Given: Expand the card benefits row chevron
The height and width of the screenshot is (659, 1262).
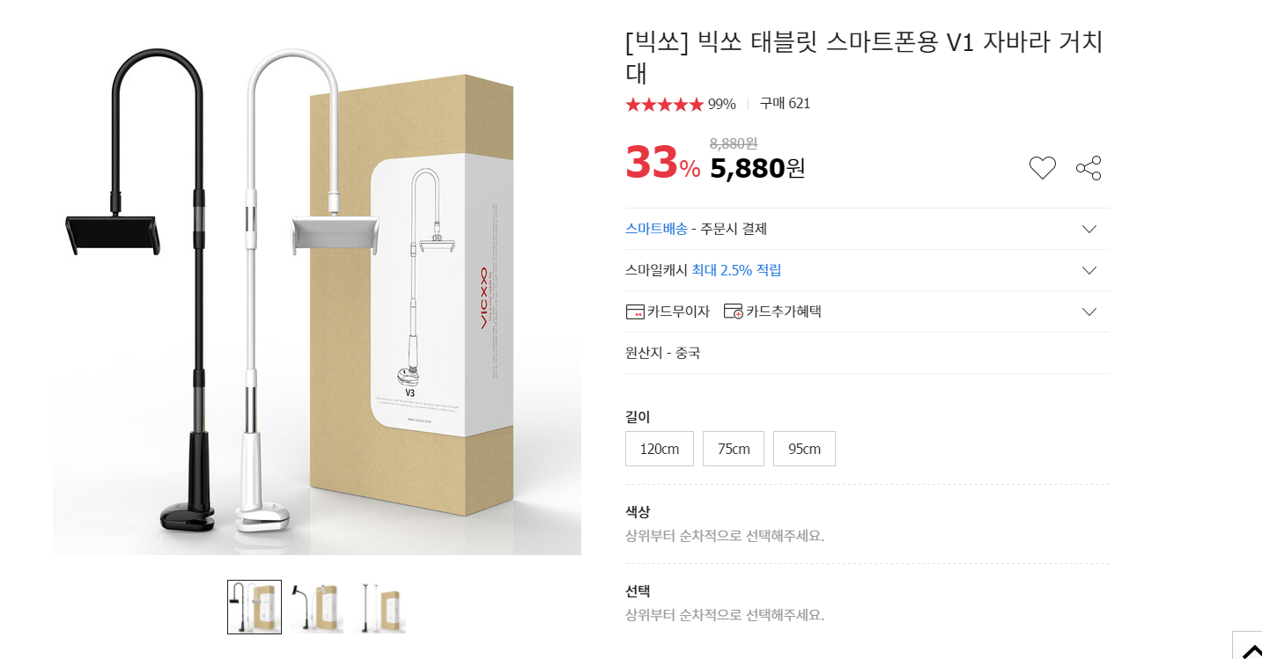Looking at the screenshot, I should 1089,311.
